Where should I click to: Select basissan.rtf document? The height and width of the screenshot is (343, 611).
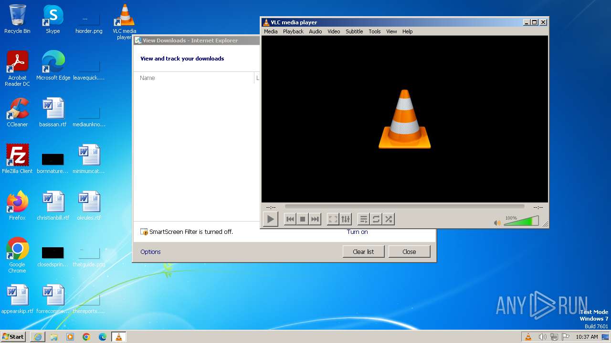click(53, 113)
